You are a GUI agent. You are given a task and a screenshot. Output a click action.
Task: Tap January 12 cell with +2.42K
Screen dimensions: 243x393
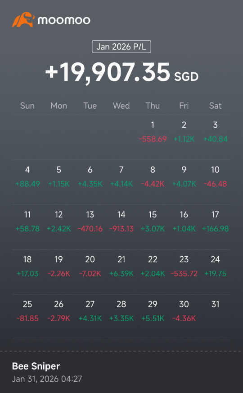pyautogui.click(x=59, y=222)
